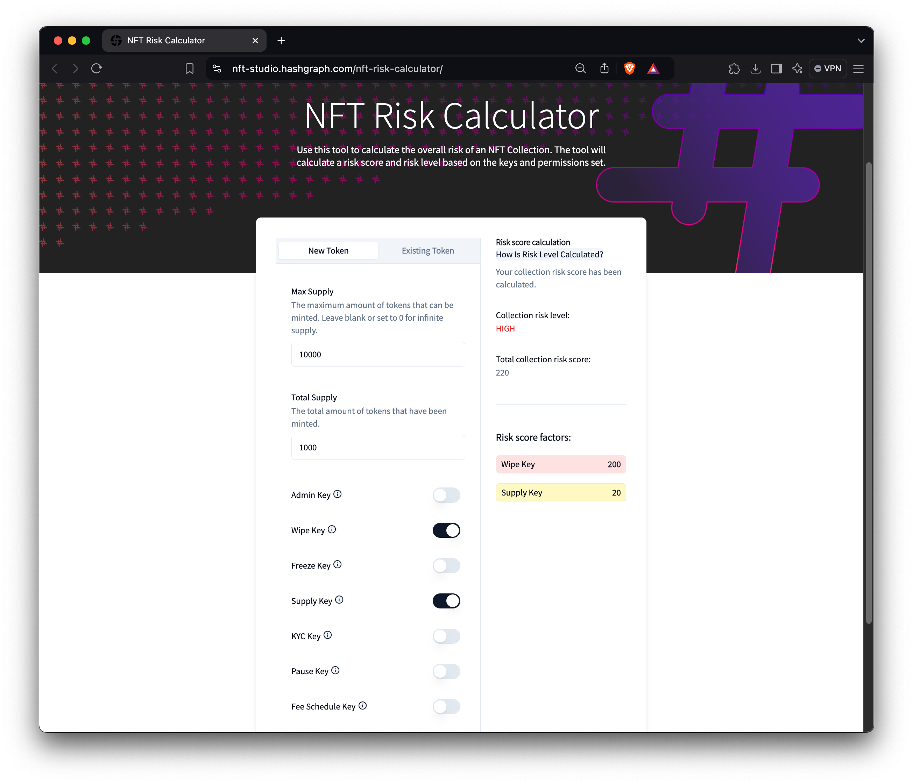Click the page share icon

[604, 68]
